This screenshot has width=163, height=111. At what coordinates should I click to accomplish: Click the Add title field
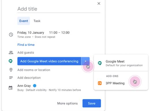pos(59,9)
